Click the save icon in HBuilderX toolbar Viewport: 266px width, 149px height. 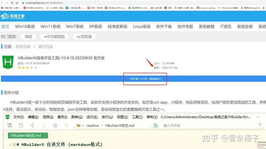[x=21, y=125]
